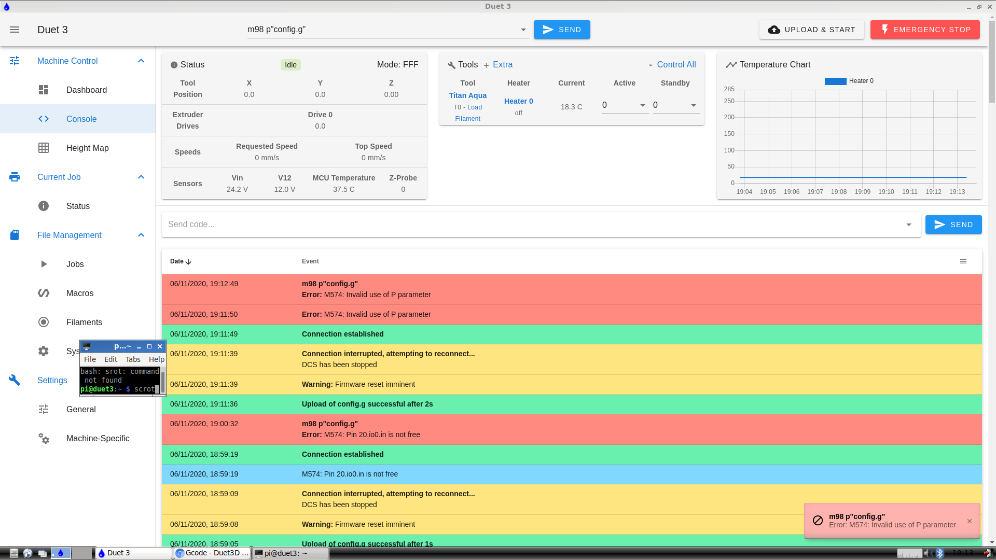Click the "Upload of config.g successful after 2s" row

(x=572, y=404)
